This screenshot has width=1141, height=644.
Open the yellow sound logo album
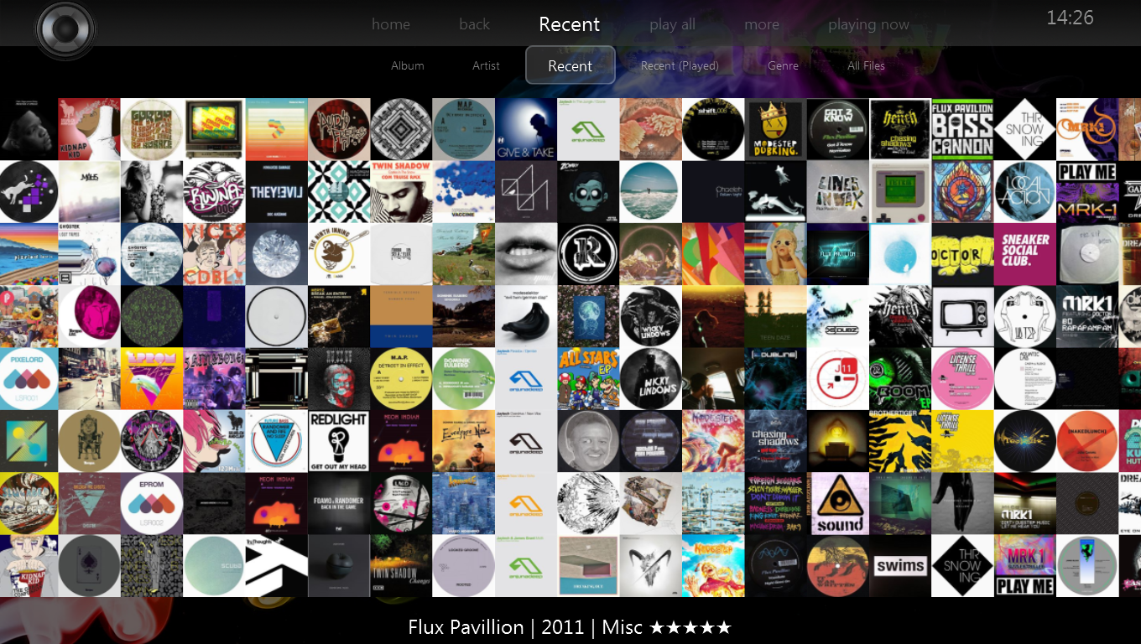coord(837,503)
